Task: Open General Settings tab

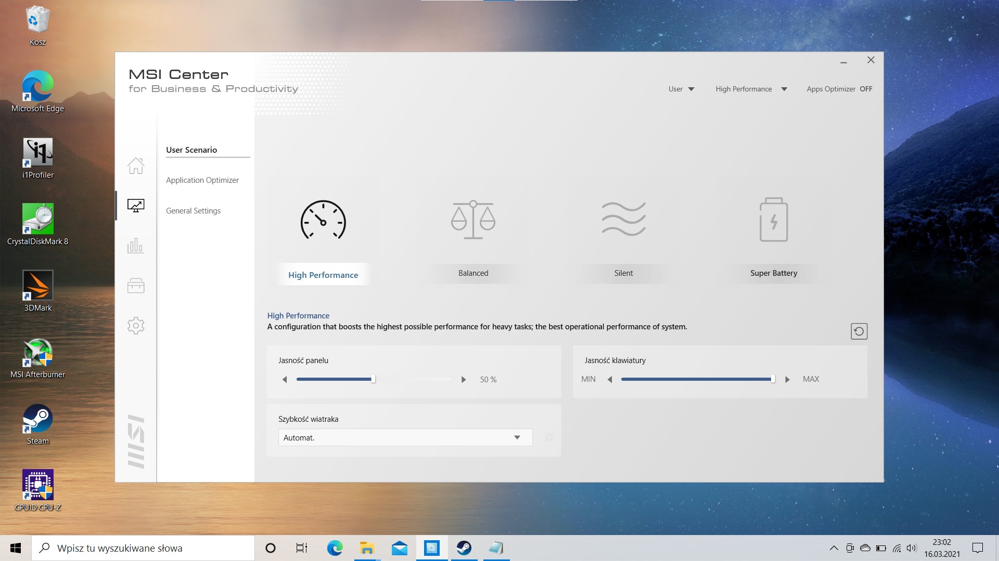Action: point(193,211)
